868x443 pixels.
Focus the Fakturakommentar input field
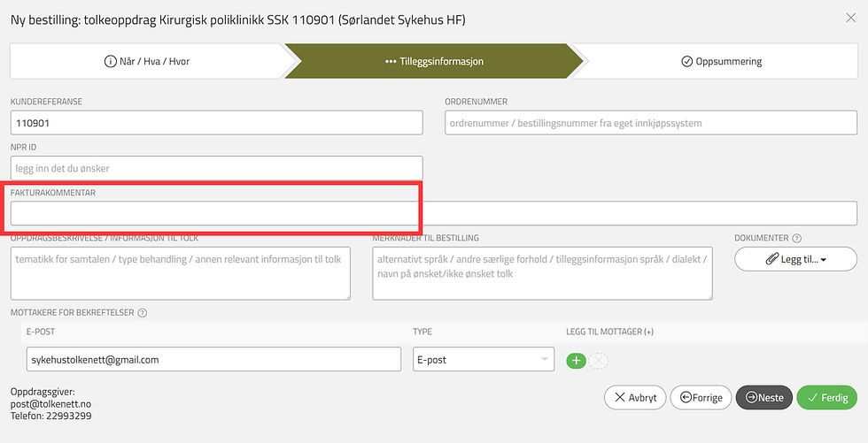click(x=434, y=213)
